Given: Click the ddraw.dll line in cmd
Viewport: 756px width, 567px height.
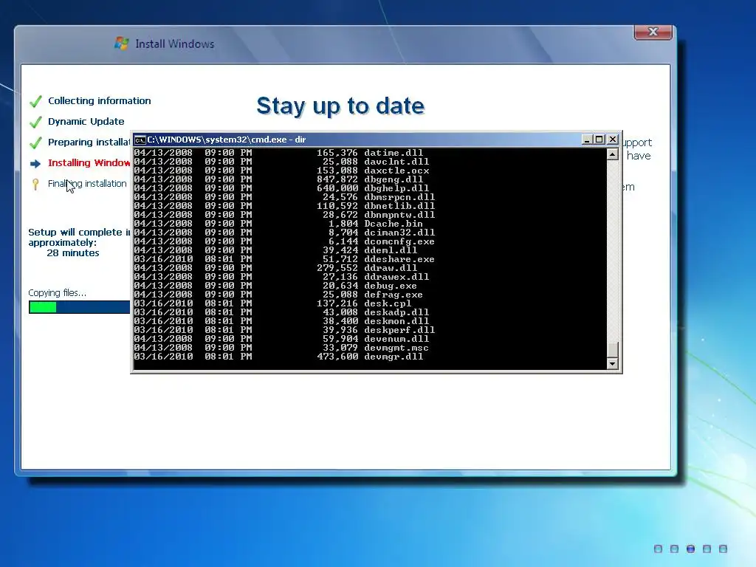Looking at the screenshot, I should pyautogui.click(x=276, y=268).
